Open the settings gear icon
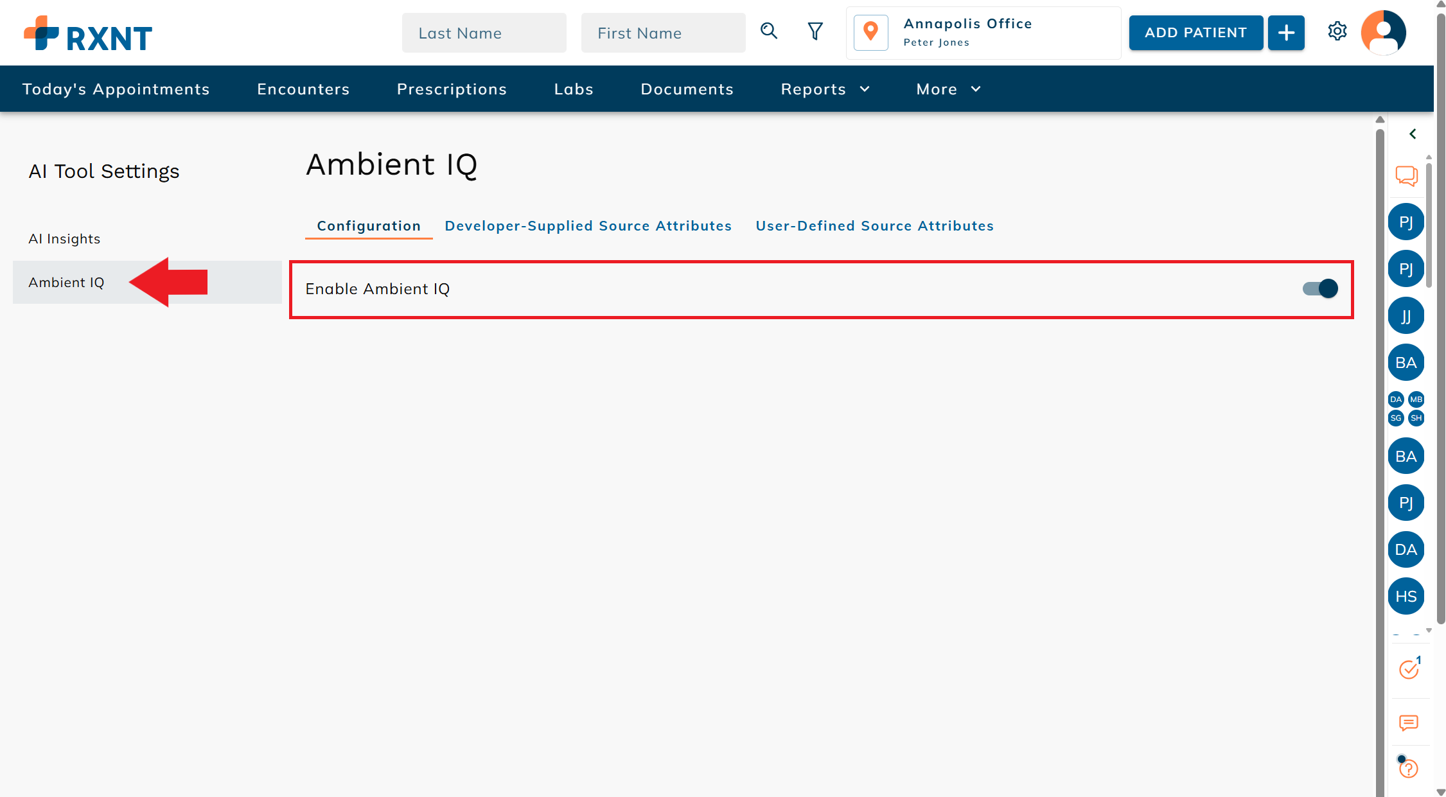Viewport: 1446px width, 797px height. pos(1337,31)
